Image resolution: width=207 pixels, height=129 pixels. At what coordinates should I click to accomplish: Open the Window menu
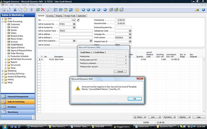coord(32,5)
